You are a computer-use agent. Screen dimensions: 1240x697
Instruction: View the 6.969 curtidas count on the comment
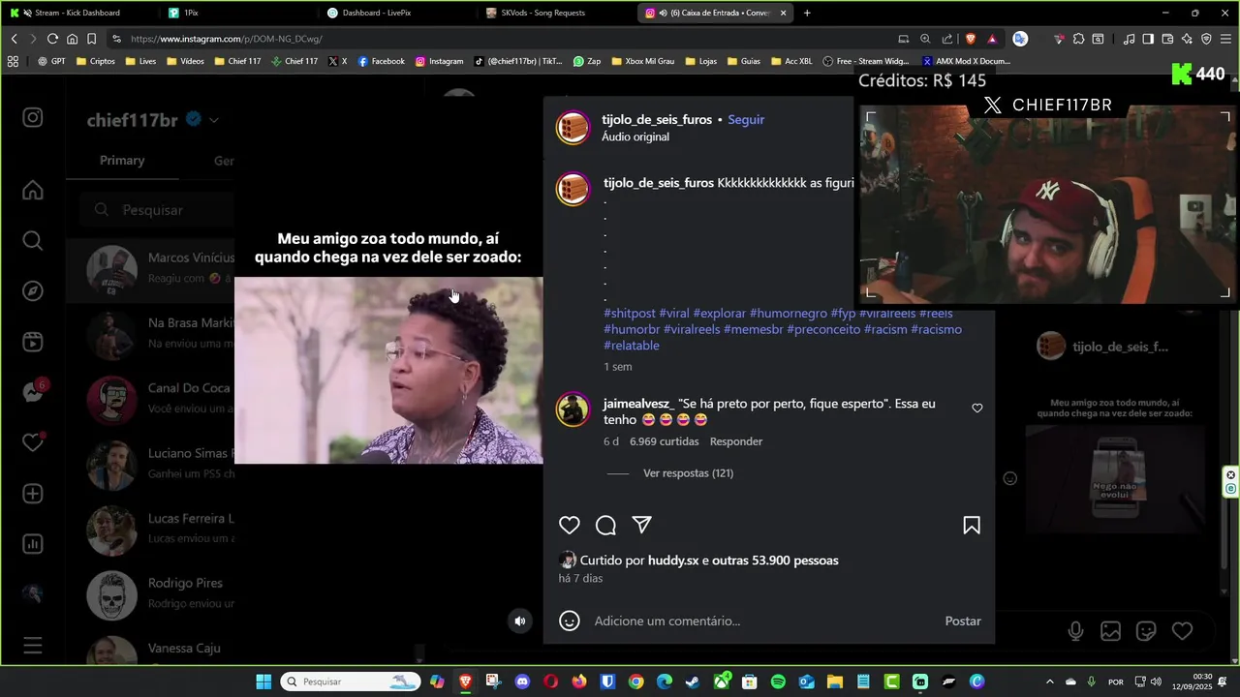click(664, 441)
